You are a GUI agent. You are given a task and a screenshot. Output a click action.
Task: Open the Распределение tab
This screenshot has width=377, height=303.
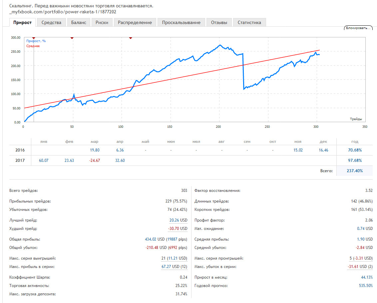click(135, 22)
